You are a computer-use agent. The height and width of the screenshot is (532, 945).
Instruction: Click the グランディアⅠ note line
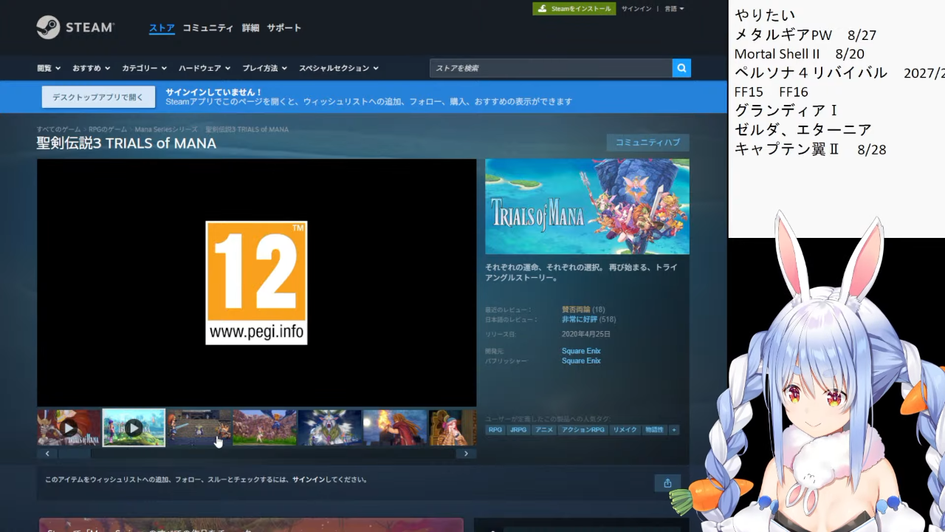click(x=786, y=111)
